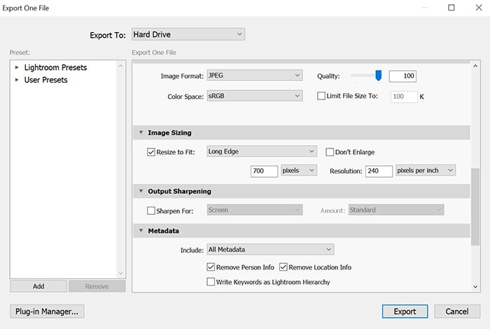Click the settings panel scroll down arrow
This screenshot has width=490, height=329.
475,286
